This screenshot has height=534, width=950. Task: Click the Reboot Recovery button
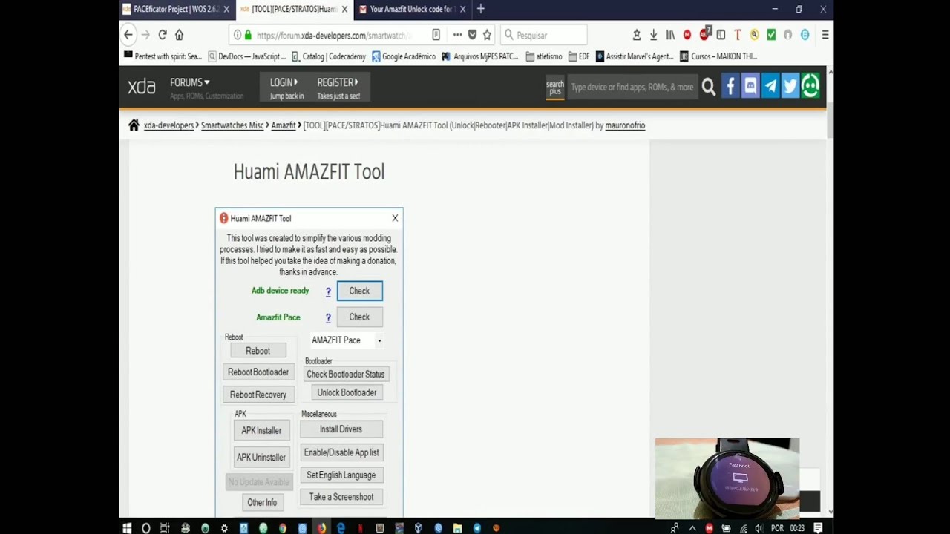coord(258,395)
